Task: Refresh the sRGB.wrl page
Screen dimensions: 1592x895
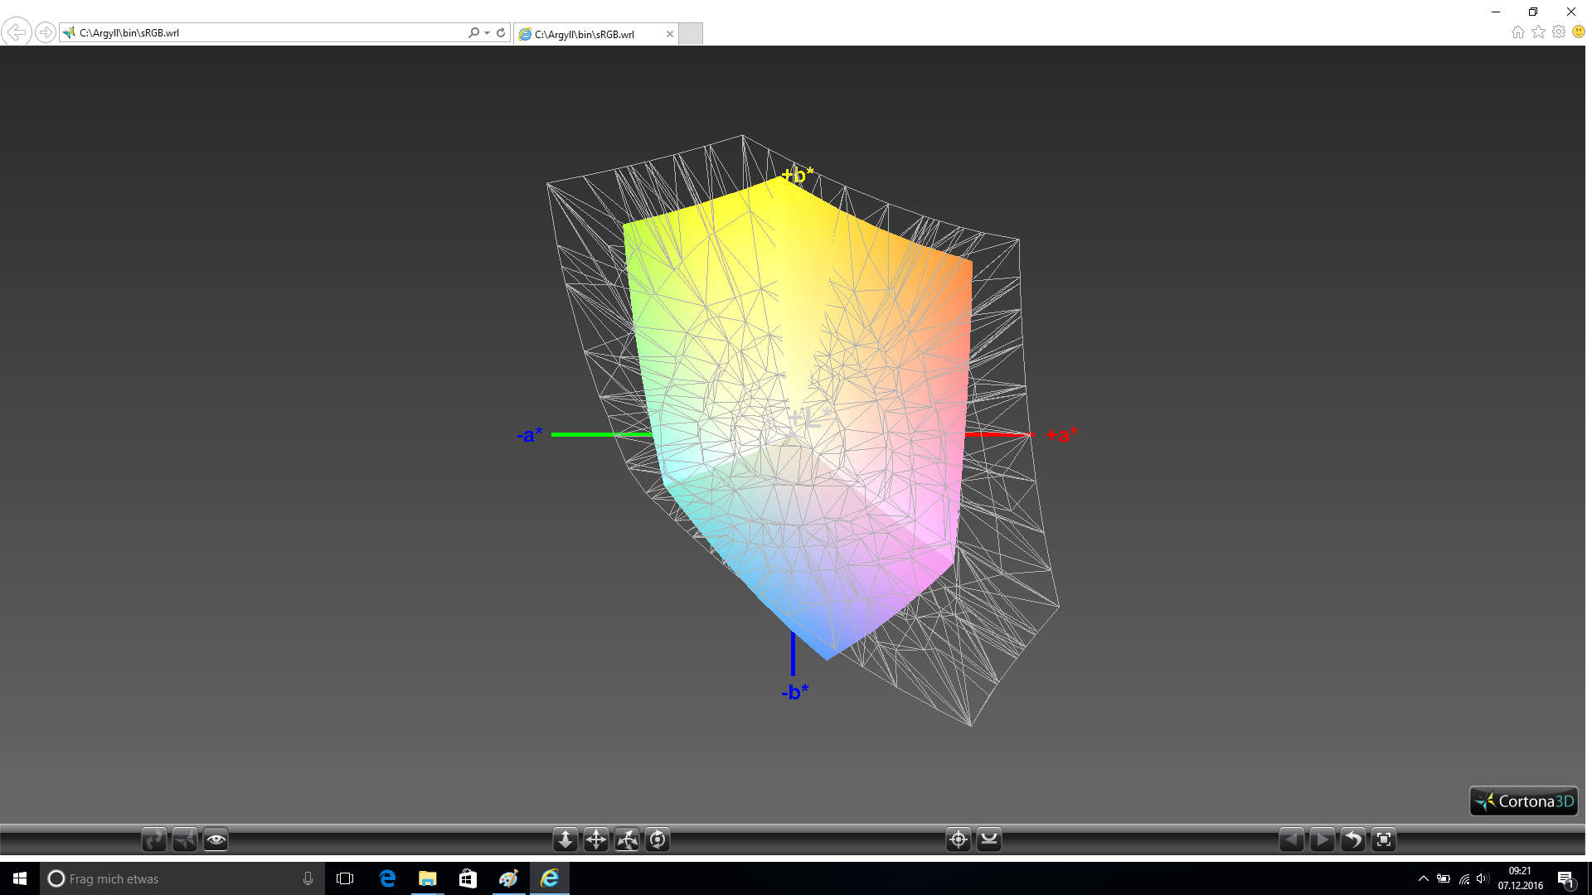Action: point(501,33)
